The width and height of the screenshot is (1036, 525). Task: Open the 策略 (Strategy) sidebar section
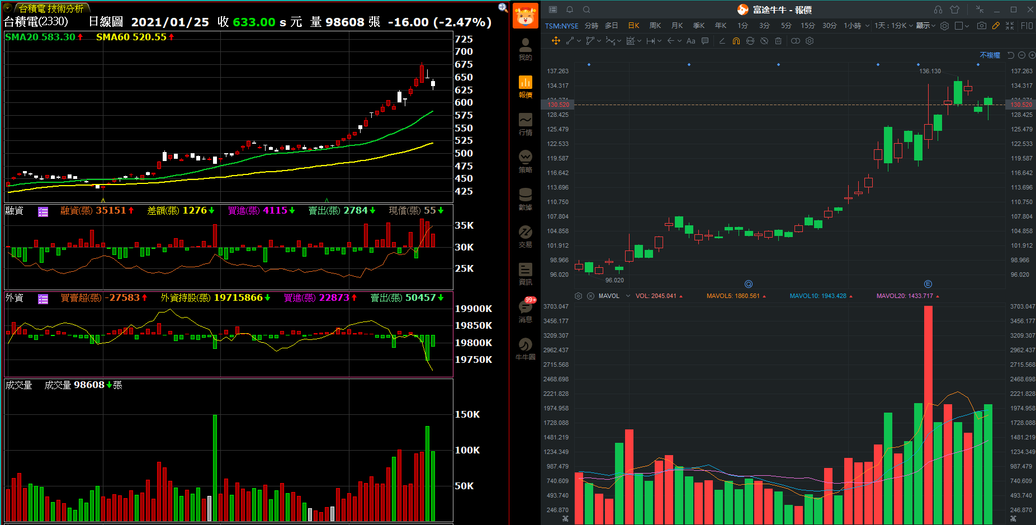pyautogui.click(x=525, y=162)
